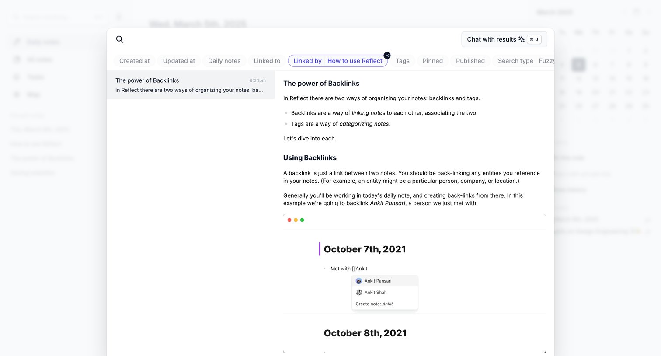Open Chat with results
The height and width of the screenshot is (356, 661).
(x=504, y=39)
